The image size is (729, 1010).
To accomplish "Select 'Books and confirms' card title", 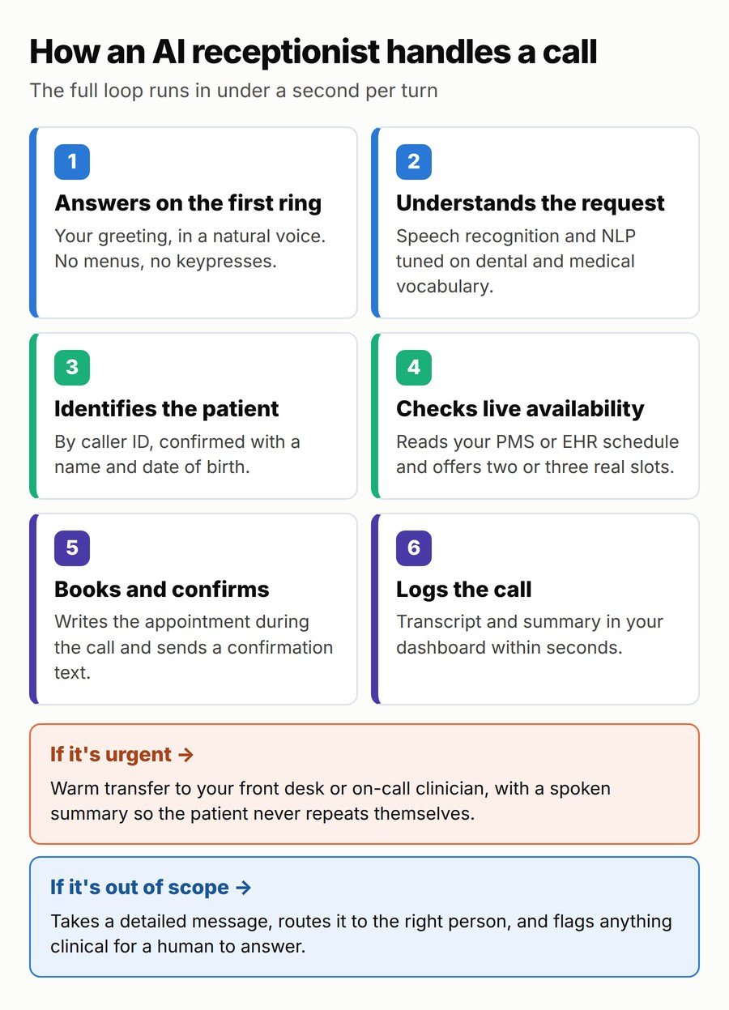I will coord(162,590).
